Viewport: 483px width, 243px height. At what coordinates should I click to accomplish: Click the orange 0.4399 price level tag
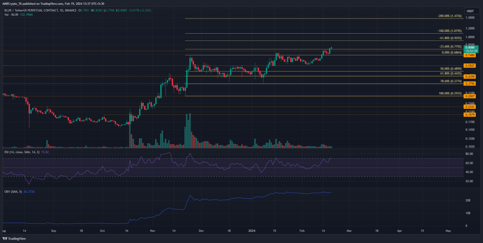click(x=470, y=76)
